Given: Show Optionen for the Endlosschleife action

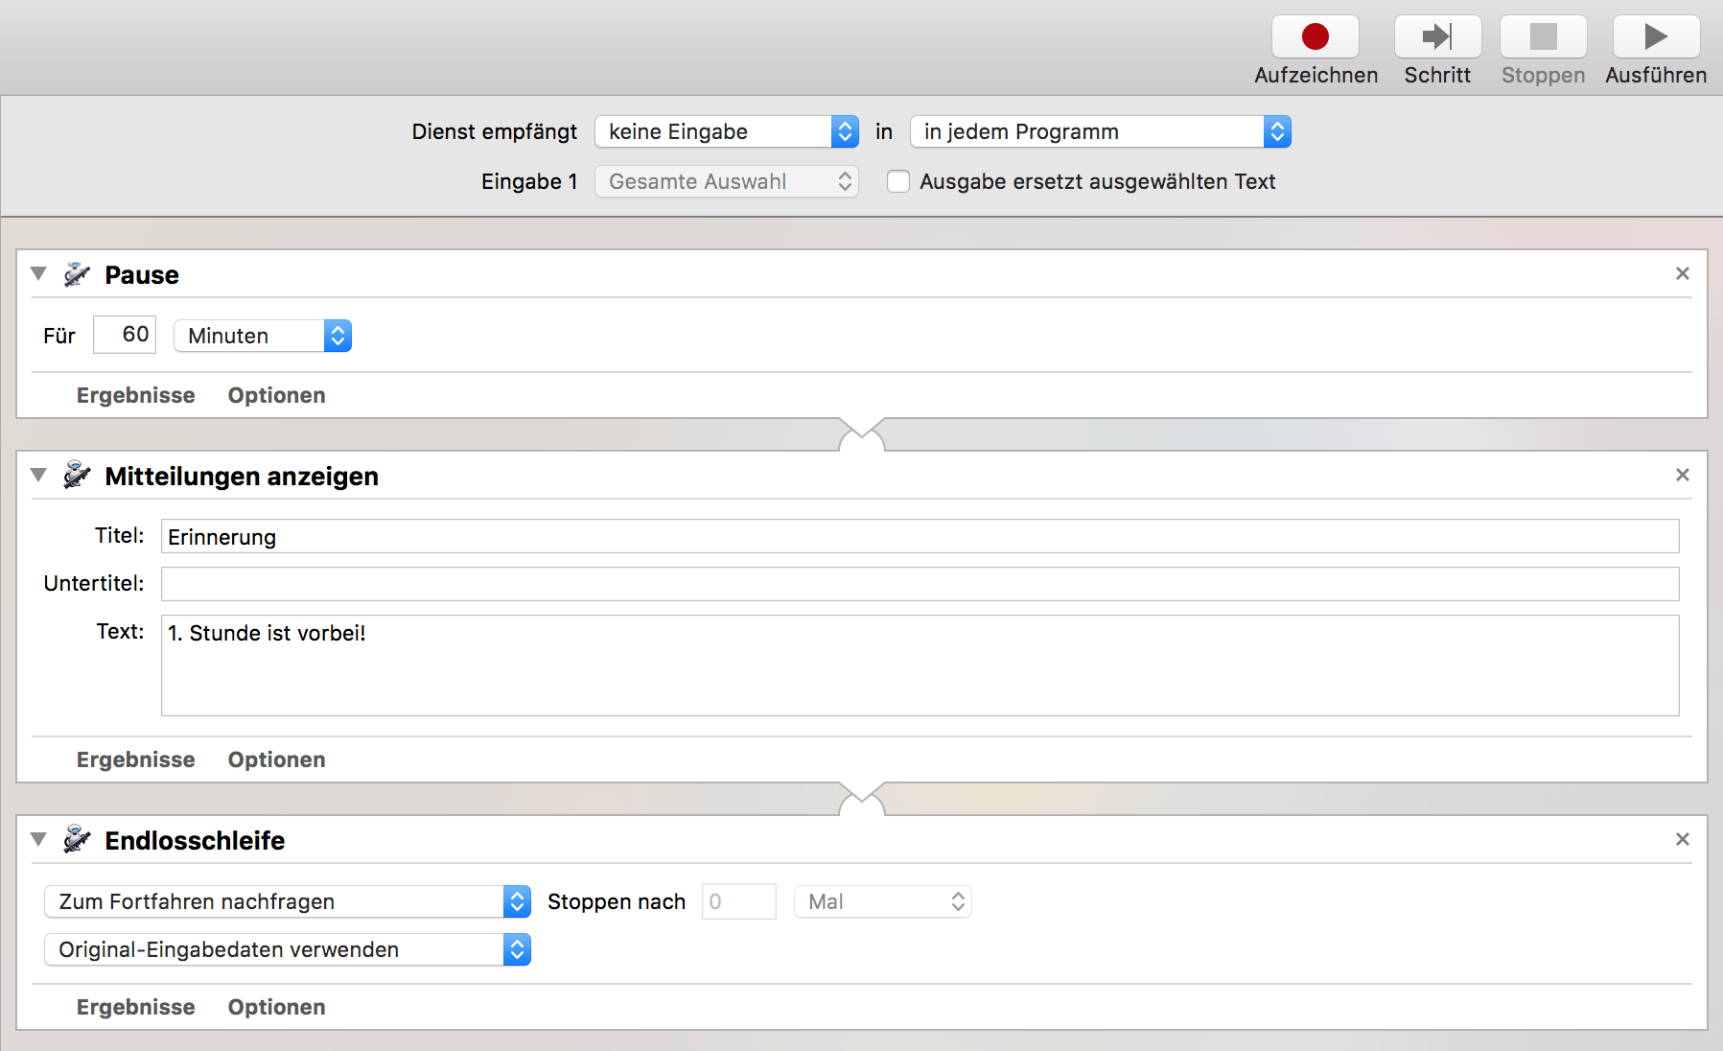Looking at the screenshot, I should (x=277, y=1007).
